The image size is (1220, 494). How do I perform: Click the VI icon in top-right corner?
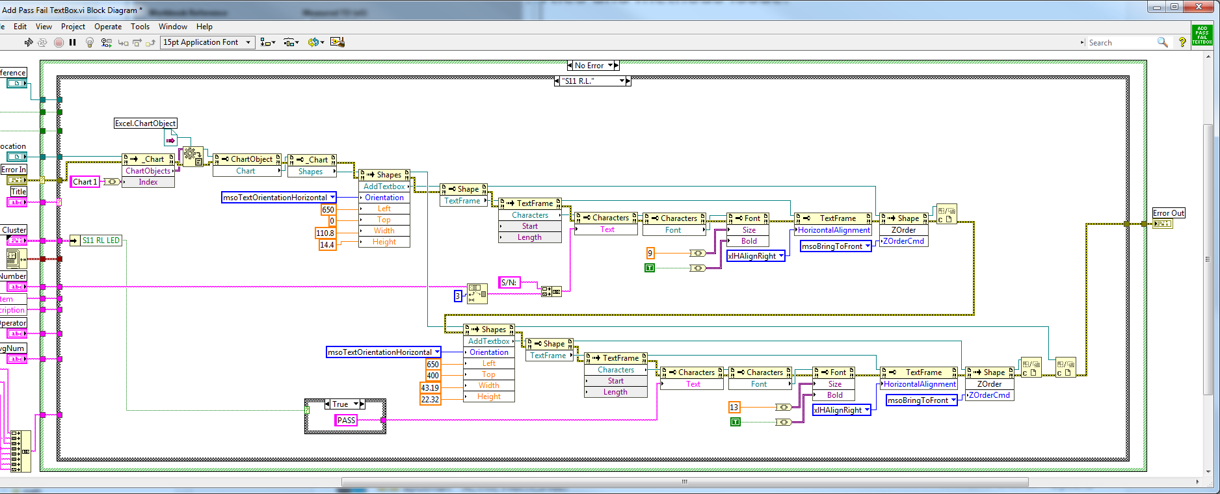point(1202,34)
